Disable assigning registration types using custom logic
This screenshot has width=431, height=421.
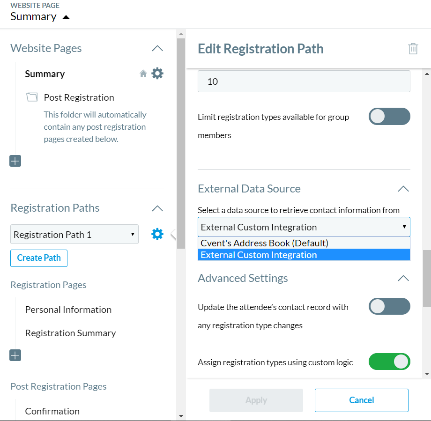point(389,362)
